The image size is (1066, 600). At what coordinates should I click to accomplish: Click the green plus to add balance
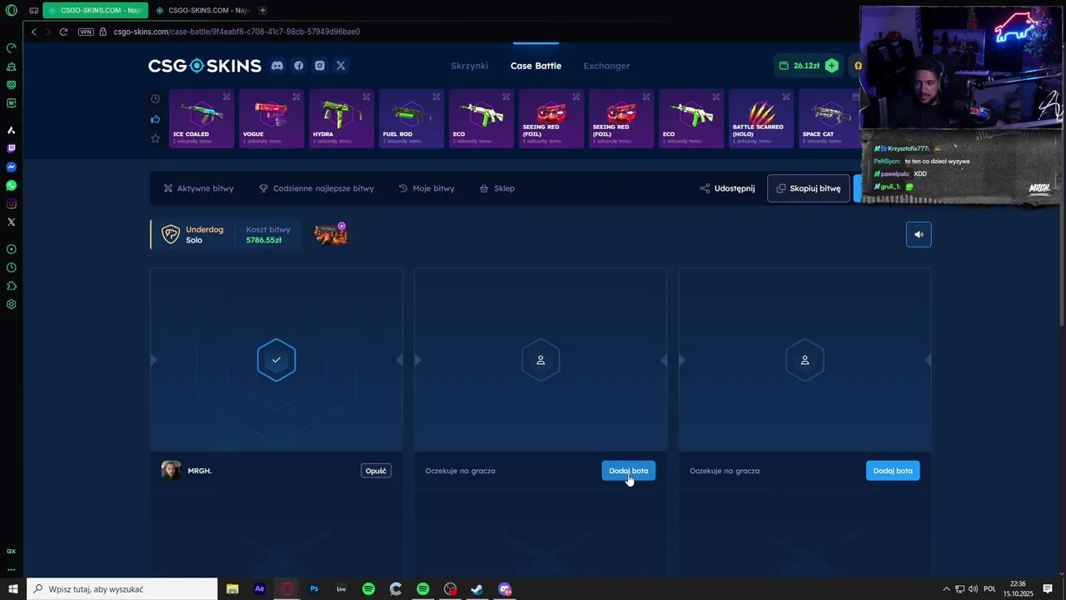pyautogui.click(x=831, y=66)
